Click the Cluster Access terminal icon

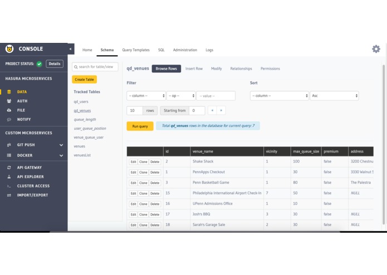9,186
